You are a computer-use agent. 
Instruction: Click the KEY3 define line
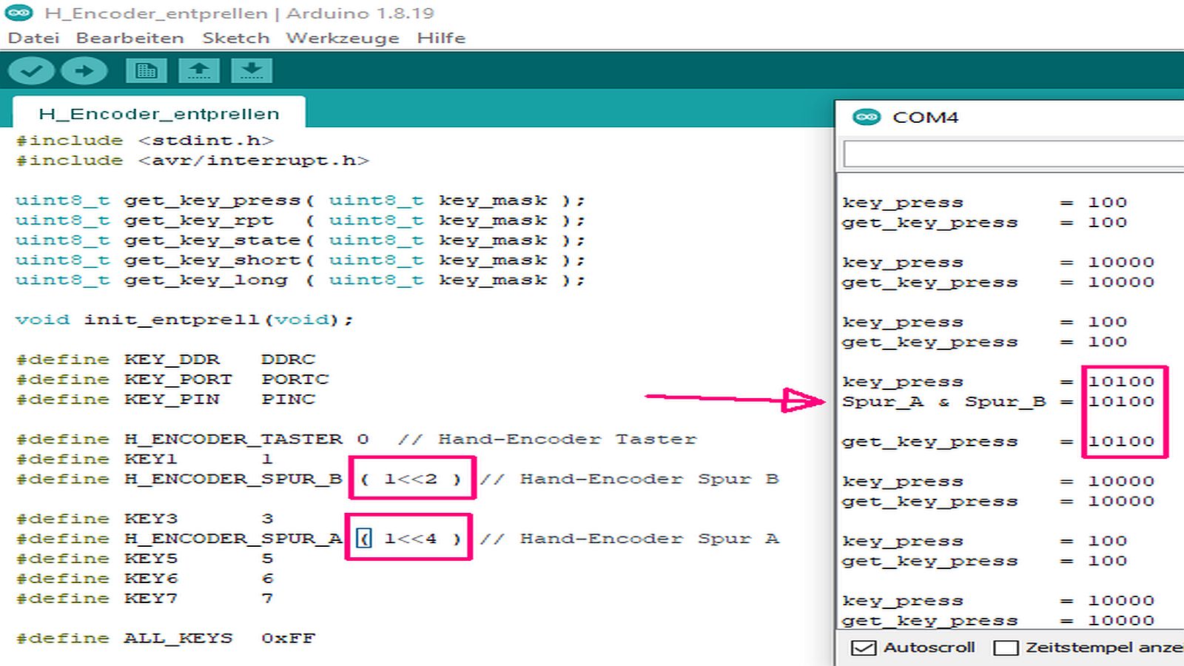145,519
